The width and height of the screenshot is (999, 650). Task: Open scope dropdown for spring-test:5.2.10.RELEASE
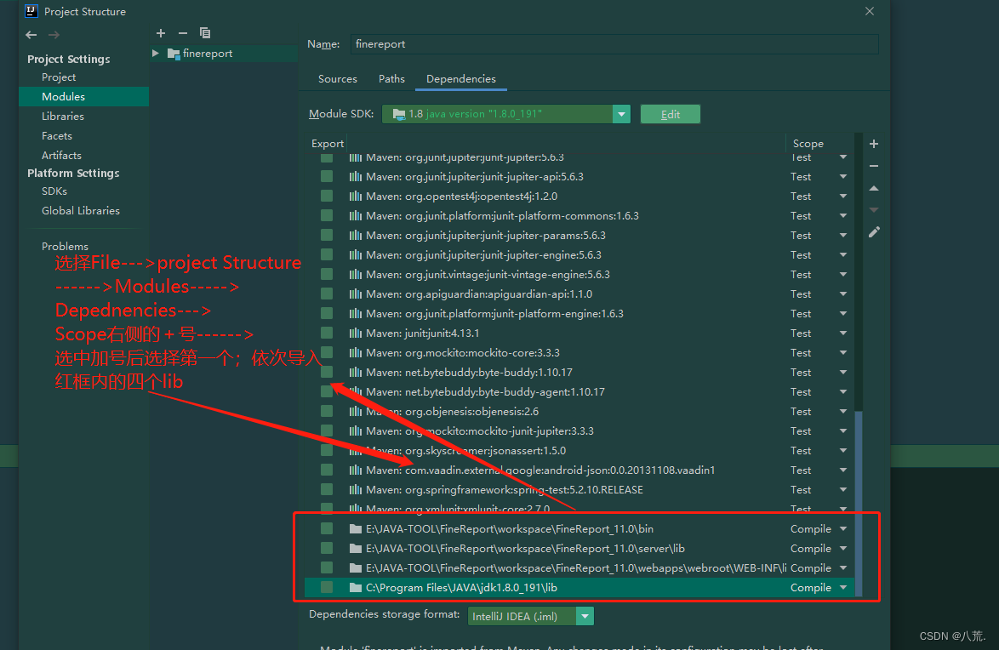coord(843,489)
